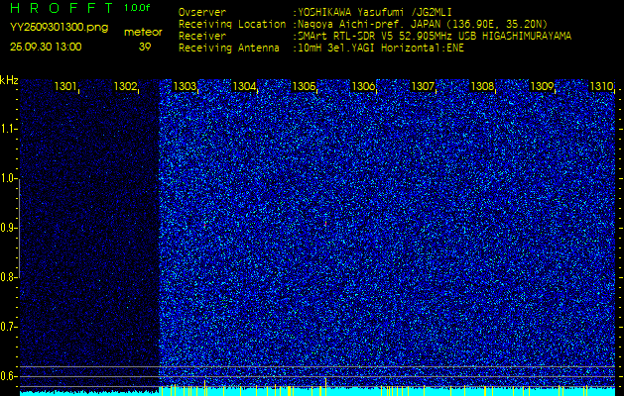Click the 1306 time marker
This screenshot has height=396, width=624.
[x=363, y=86]
